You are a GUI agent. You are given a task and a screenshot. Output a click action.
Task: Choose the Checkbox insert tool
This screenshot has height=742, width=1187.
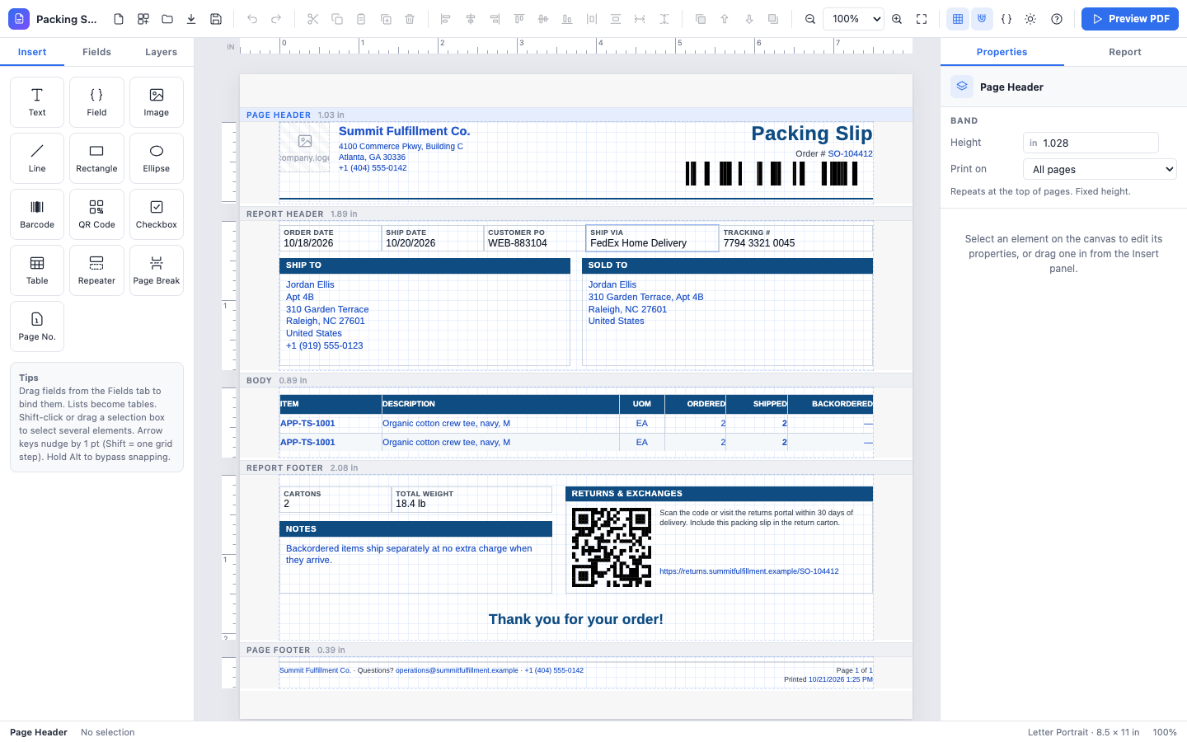(157, 214)
